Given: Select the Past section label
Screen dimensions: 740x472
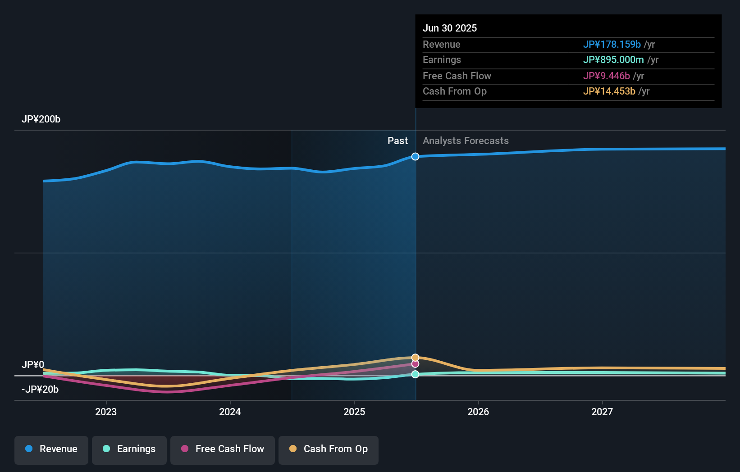Looking at the screenshot, I should 397,141.
